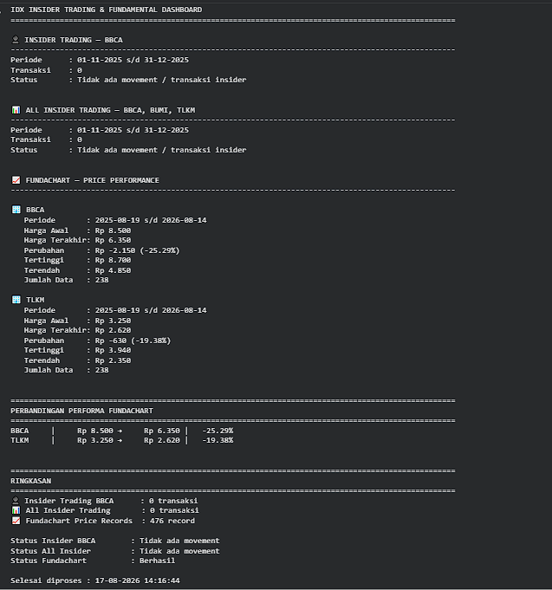Click TLKM ticker in the Perbandingan comparison table
552x590 pixels.
coord(20,440)
